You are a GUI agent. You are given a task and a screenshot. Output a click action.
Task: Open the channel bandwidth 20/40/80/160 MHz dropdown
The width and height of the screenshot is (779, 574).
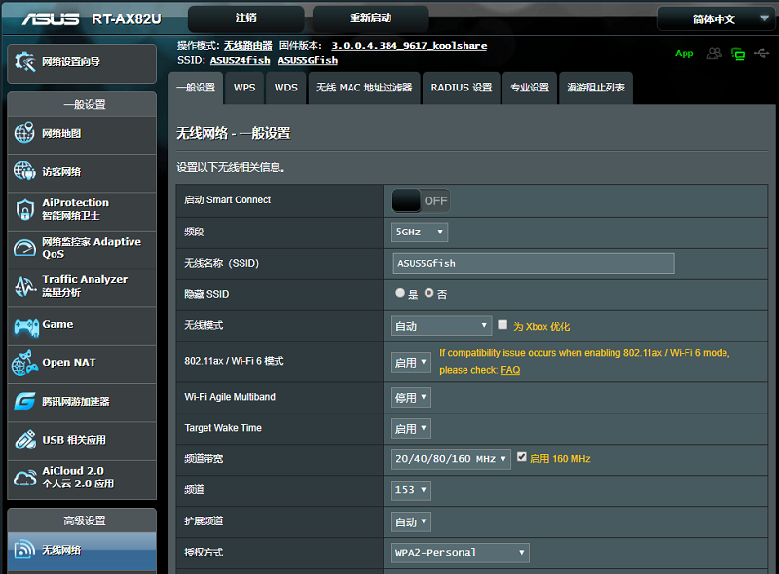pos(451,459)
